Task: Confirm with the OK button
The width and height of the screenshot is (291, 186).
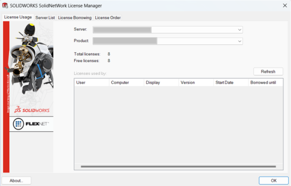Action: click(x=274, y=181)
